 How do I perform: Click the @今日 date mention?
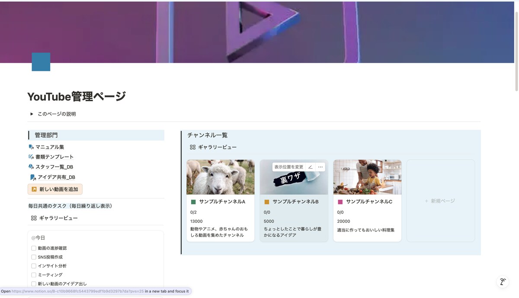[x=38, y=238]
